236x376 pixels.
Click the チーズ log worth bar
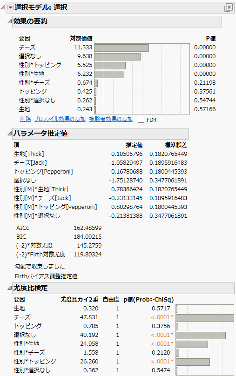point(121,48)
